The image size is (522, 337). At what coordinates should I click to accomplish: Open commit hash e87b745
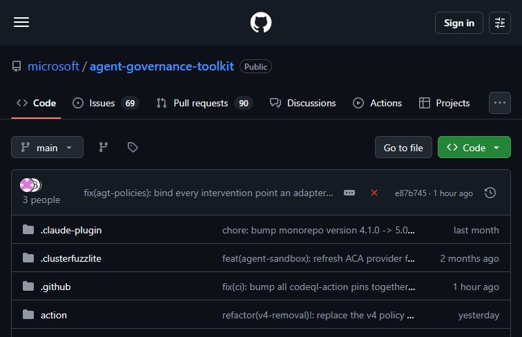pos(410,193)
